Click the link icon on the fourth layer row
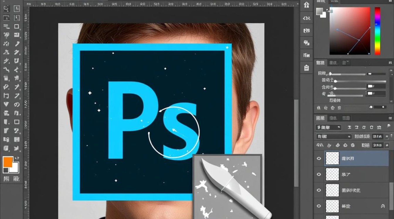 pos(383,206)
